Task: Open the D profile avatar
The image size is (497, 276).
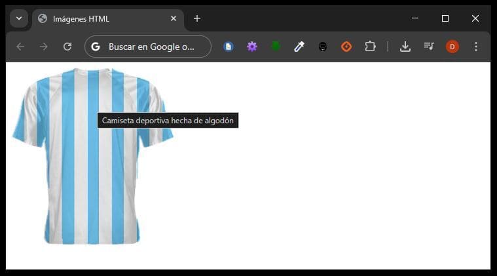Action: coord(452,47)
